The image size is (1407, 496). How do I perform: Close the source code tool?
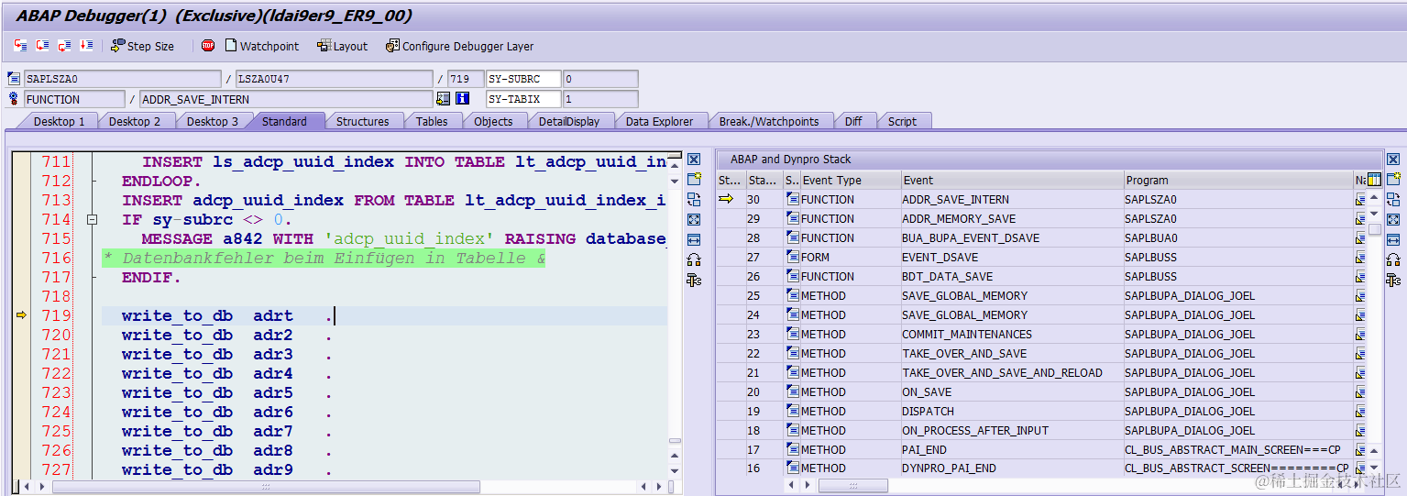(694, 160)
